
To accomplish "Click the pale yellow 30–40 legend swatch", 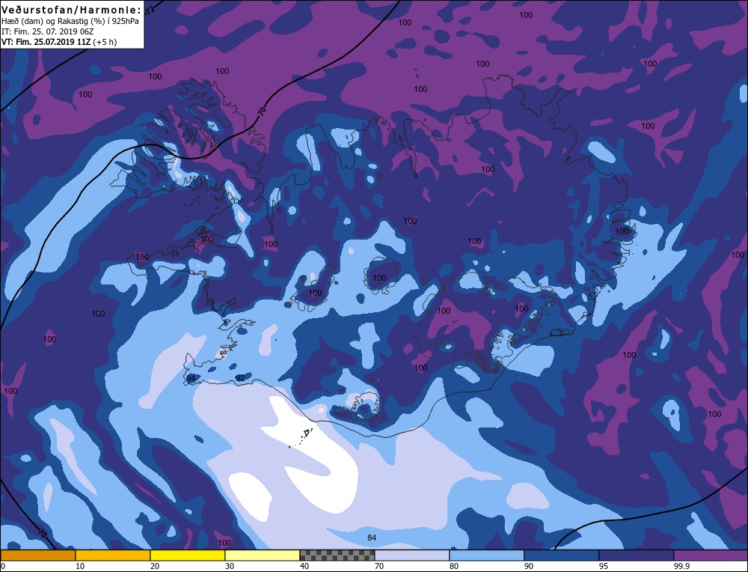I will [263, 556].
